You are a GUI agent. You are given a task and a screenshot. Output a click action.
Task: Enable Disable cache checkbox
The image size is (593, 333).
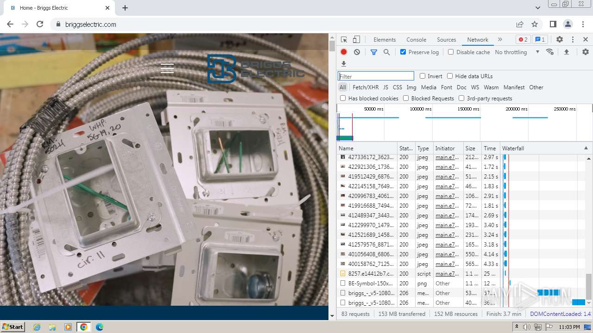tap(451, 52)
